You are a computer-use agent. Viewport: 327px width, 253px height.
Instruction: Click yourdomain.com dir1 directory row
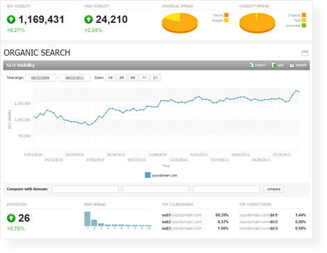click(x=273, y=215)
